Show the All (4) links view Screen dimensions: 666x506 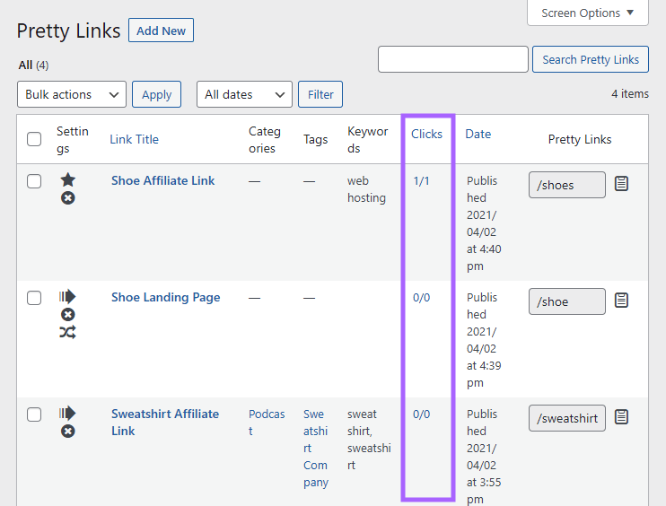click(33, 65)
